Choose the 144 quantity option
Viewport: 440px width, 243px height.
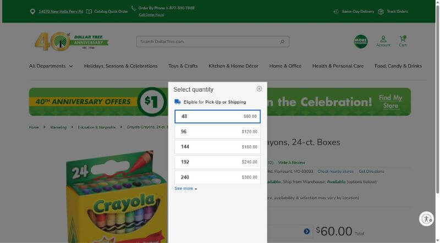(217, 146)
